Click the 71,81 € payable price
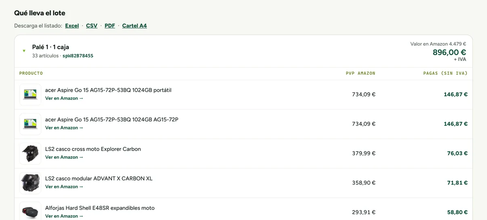 pos(457,183)
